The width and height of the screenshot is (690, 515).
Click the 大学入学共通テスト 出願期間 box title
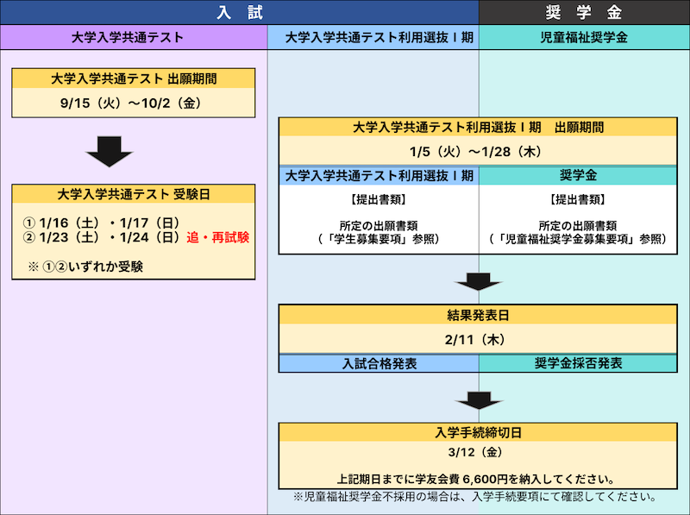134,79
